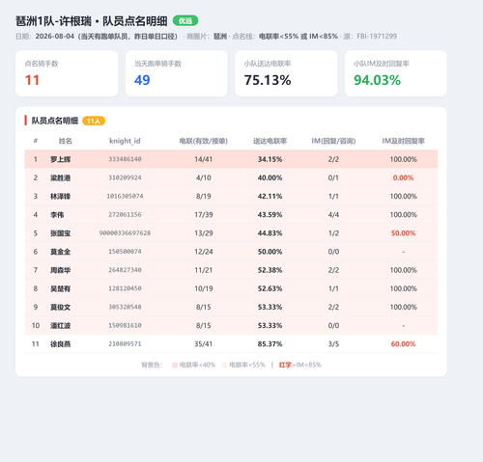Click the 红字=IM<85% legend text

pyautogui.click(x=300, y=365)
